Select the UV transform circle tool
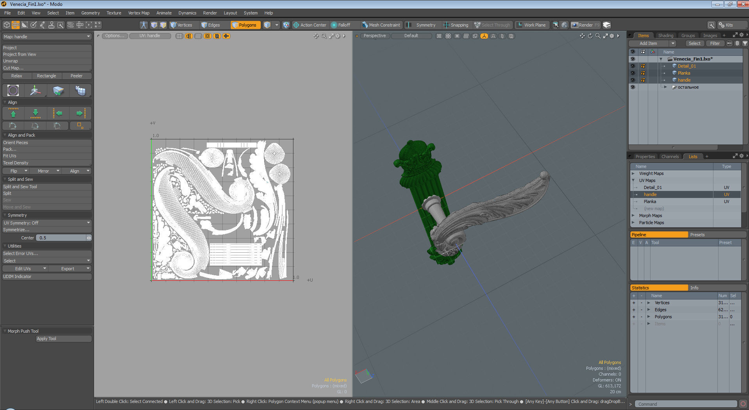The width and height of the screenshot is (749, 410). coord(13,91)
